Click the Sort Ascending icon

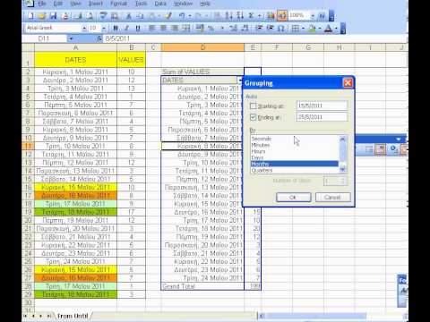click(229, 16)
